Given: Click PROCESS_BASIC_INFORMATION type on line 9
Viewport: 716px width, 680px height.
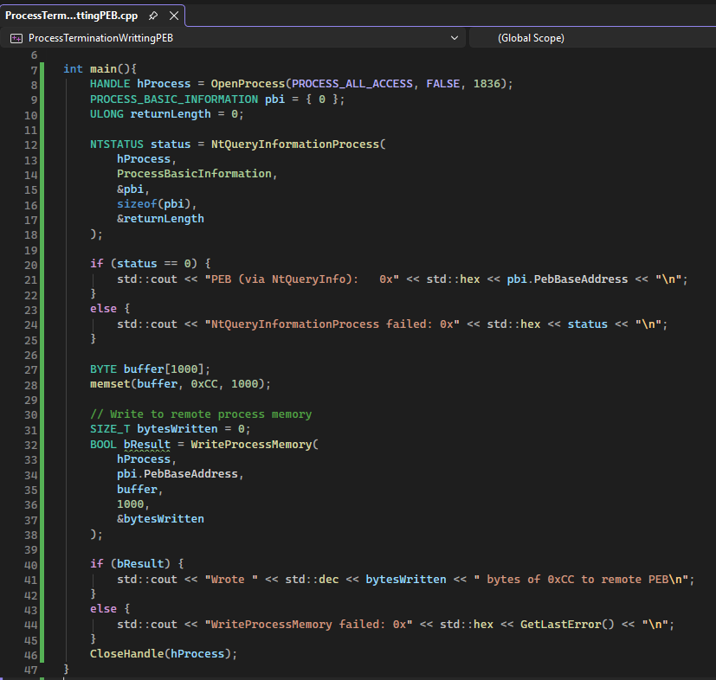Looking at the screenshot, I should [x=174, y=99].
